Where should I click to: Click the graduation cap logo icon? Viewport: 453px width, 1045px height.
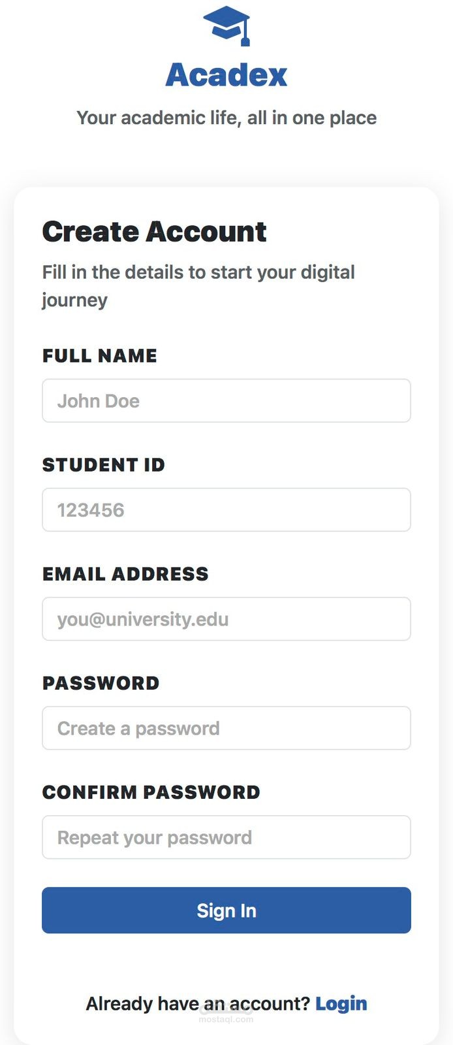click(226, 25)
